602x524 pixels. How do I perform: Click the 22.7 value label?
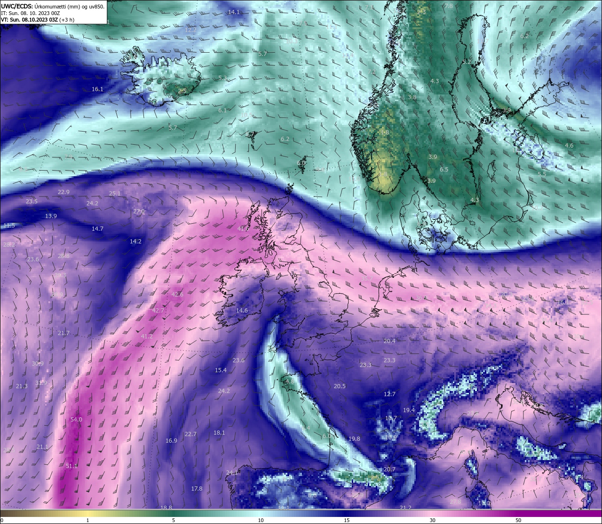[x=190, y=434]
